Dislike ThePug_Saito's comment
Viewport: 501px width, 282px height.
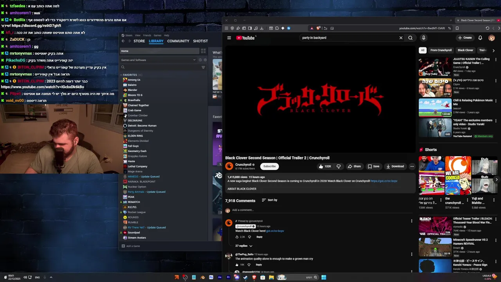(249, 265)
